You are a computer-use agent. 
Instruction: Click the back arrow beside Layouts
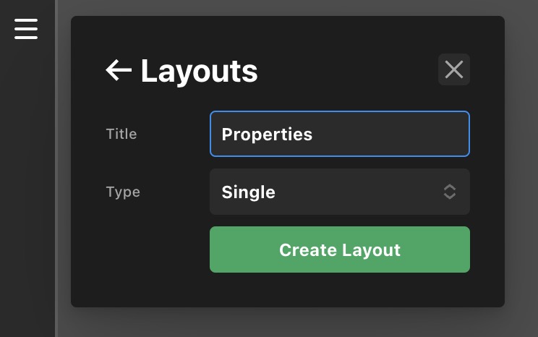coord(119,70)
